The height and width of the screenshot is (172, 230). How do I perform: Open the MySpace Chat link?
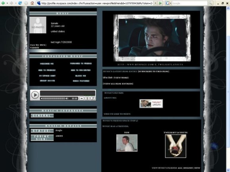(x=47, y=76)
